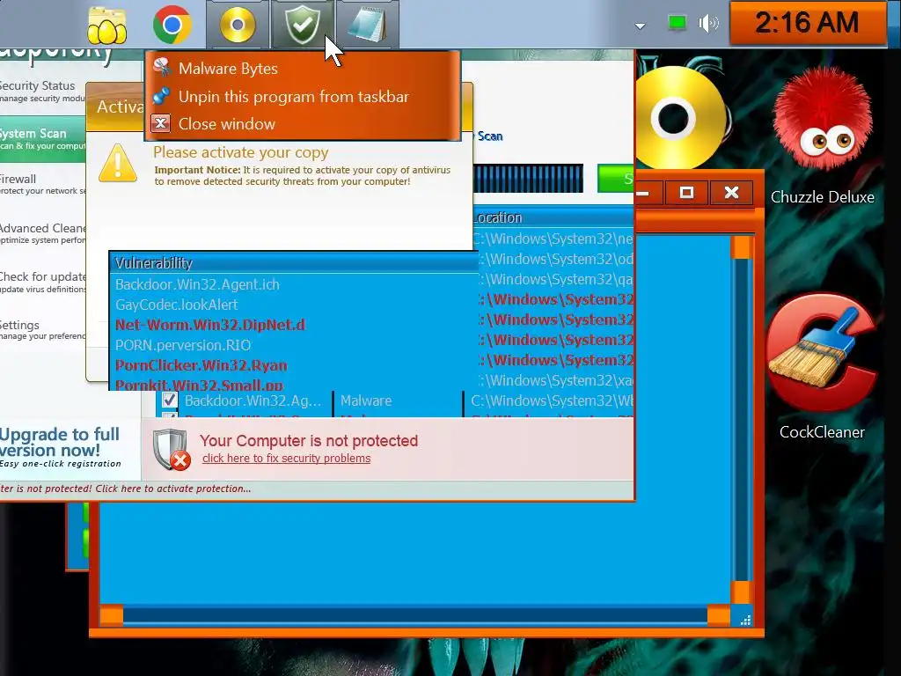The width and height of the screenshot is (901, 676).
Task: Click the green network tray icon
Action: (x=677, y=23)
